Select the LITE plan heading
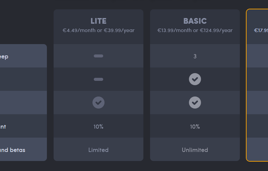Viewport: 268px width, 171px height. pyautogui.click(x=98, y=21)
